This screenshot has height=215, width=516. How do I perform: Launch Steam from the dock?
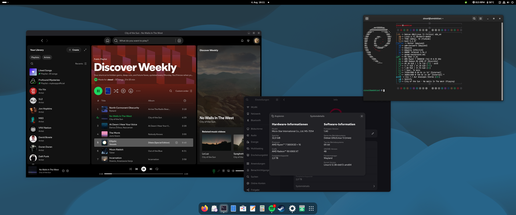tap(281, 209)
